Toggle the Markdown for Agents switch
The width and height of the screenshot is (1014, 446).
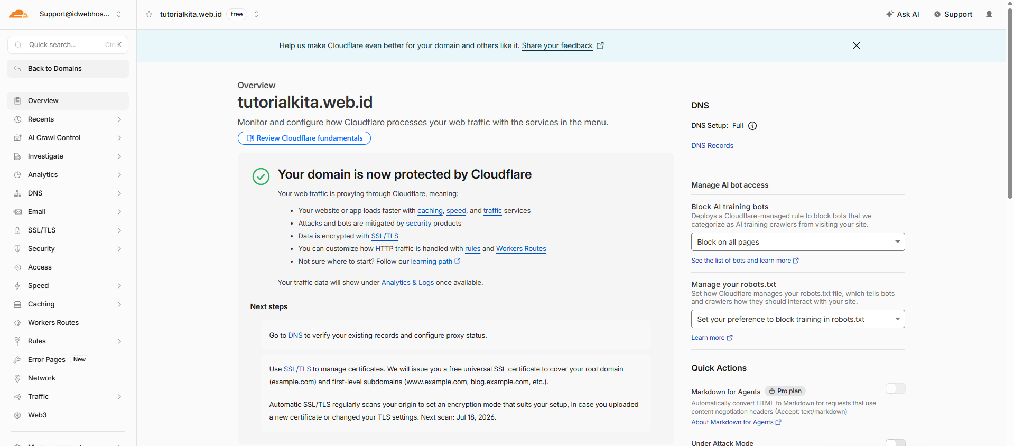[895, 388]
